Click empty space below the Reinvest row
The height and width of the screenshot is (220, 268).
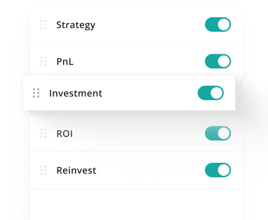coord(136,205)
